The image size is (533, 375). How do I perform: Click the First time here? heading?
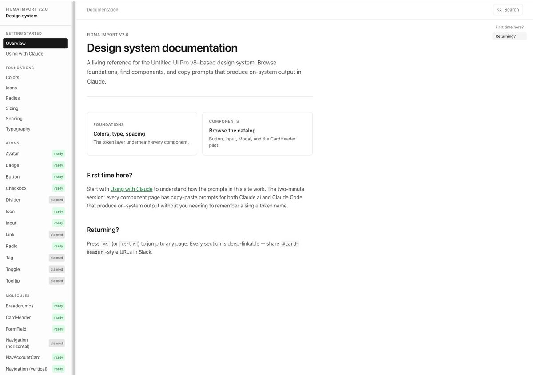(109, 175)
